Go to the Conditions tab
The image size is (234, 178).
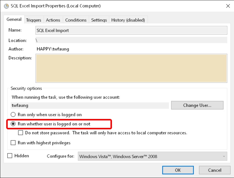(x=76, y=20)
